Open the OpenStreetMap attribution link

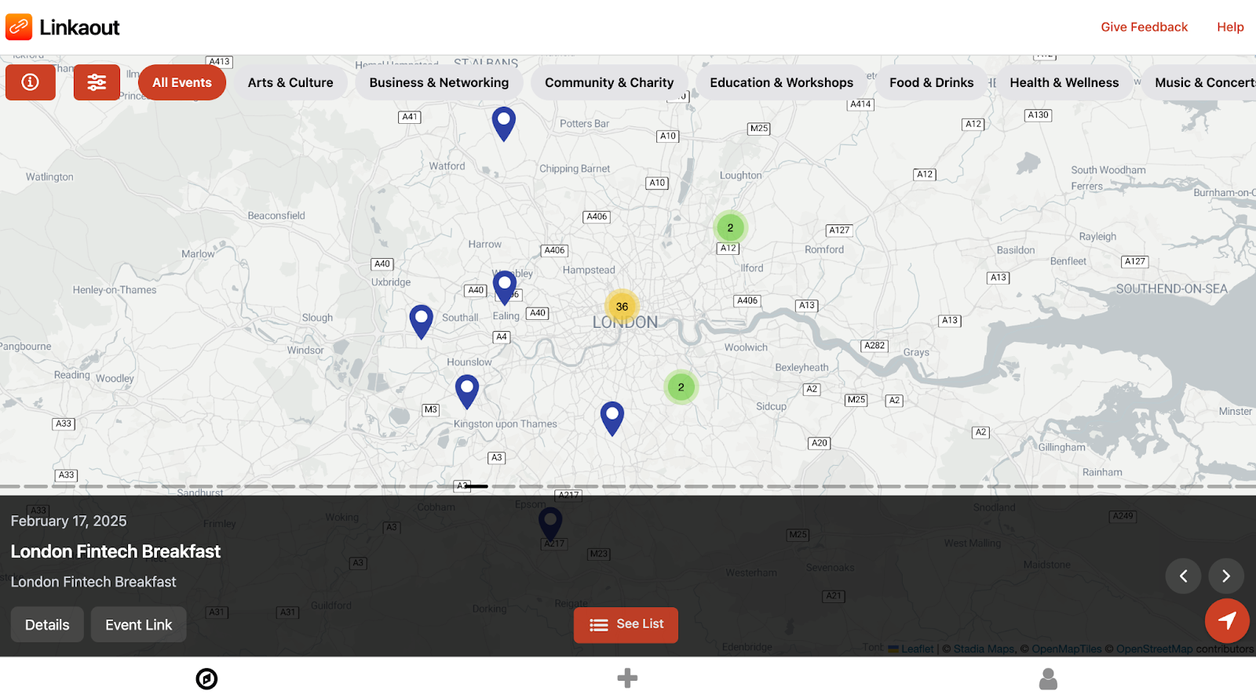click(x=1154, y=649)
